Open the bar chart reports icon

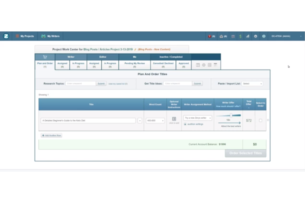pos(248,37)
